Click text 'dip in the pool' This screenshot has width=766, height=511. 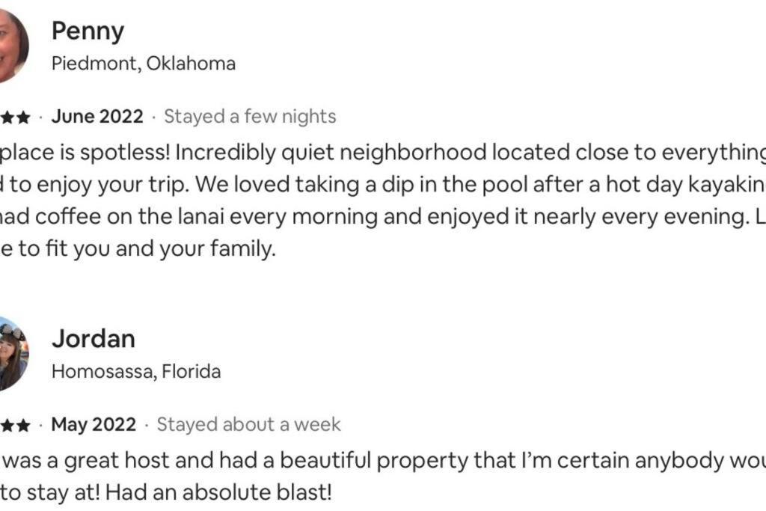(454, 185)
